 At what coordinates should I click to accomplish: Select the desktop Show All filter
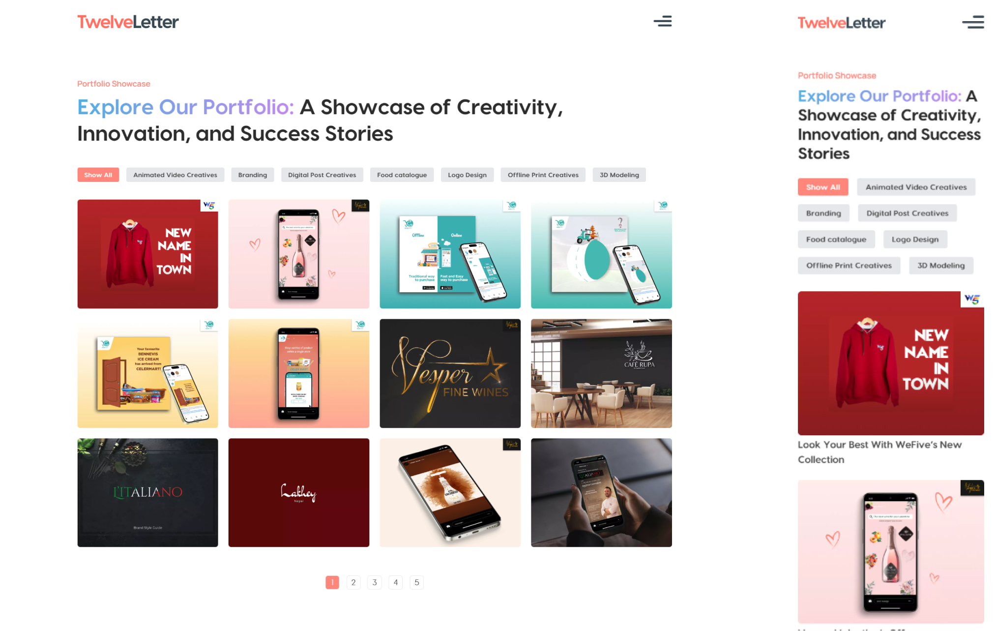click(98, 175)
